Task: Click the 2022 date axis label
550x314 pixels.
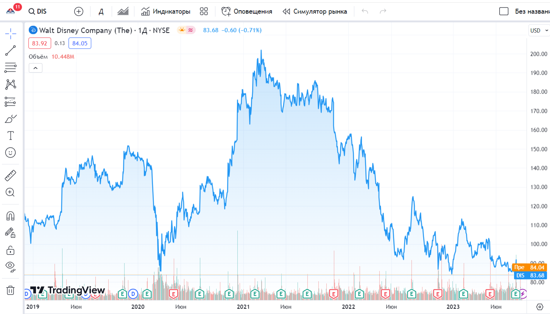Action: coord(348,306)
